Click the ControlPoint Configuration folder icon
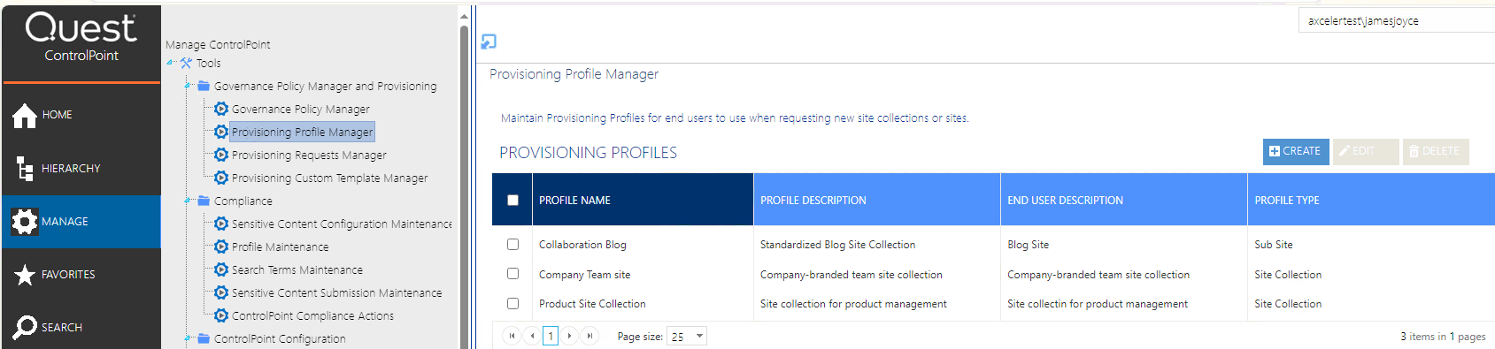This screenshot has width=1495, height=349. tap(204, 338)
